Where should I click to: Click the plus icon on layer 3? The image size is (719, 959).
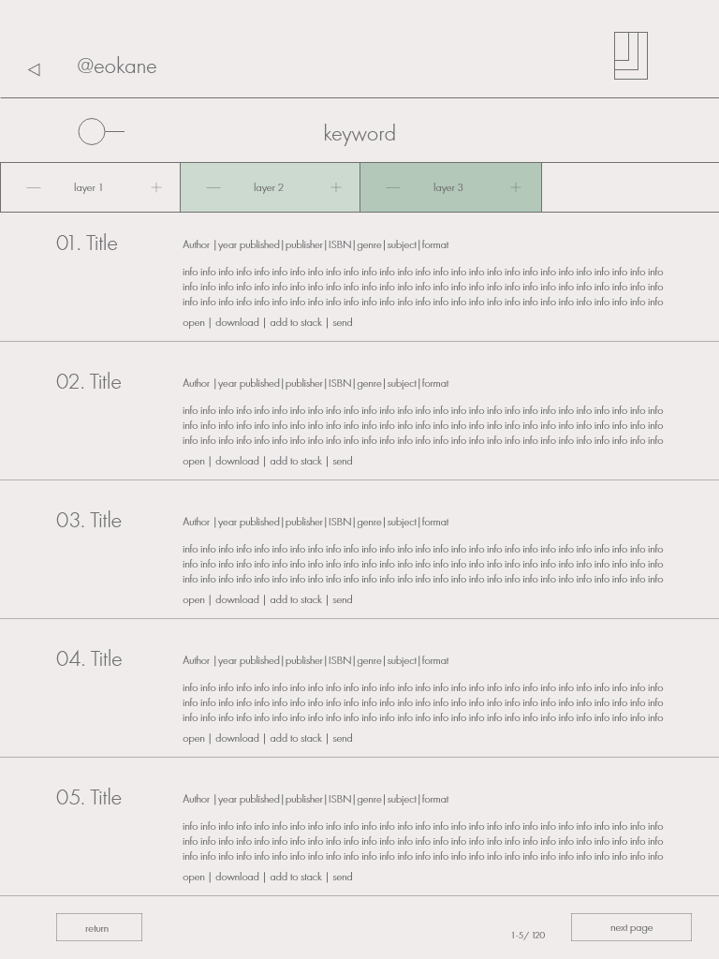(516, 187)
